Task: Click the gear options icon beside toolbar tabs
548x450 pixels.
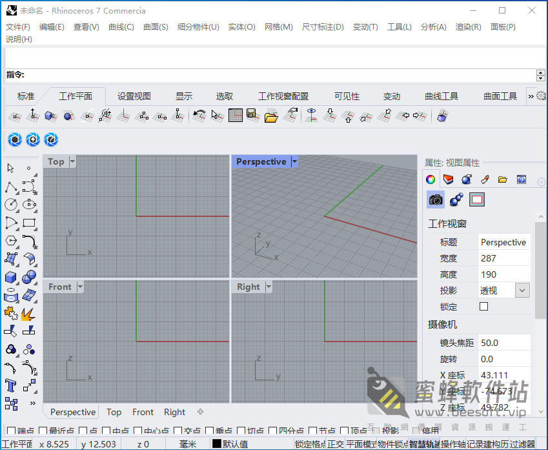Action: [x=541, y=96]
